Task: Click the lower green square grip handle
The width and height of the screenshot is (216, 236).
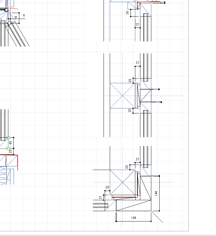Action: 8,148
